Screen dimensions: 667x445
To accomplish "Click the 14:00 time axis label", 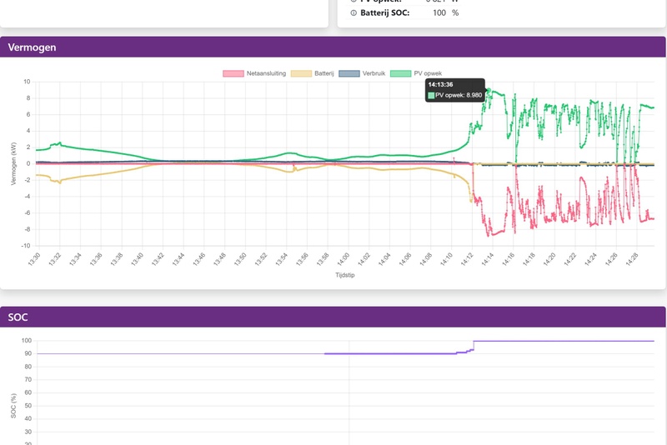I will click(x=343, y=259).
